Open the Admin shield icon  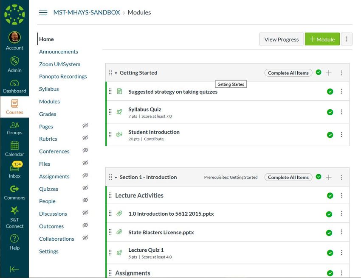coord(14,61)
